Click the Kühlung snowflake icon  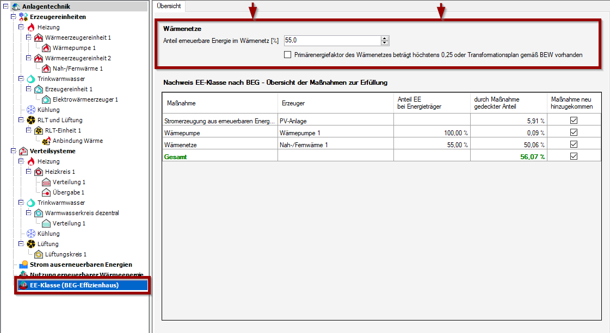(x=31, y=110)
